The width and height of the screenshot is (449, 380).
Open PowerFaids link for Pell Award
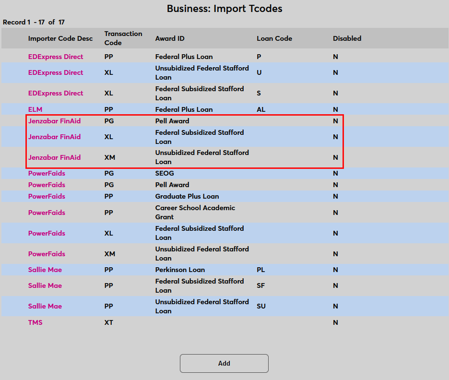pyautogui.click(x=47, y=185)
